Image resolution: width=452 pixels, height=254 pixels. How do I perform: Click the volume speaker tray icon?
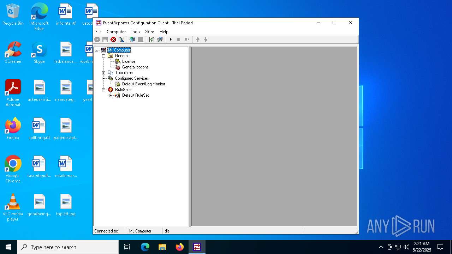[406, 247]
